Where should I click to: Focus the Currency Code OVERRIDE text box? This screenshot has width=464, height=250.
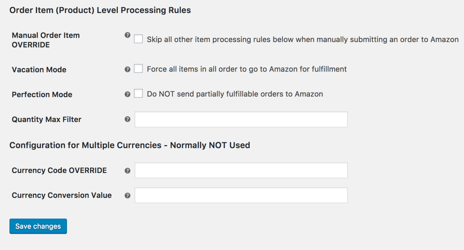coord(241,170)
